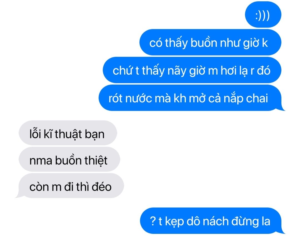The image size is (300, 237).
Task: Click the word "còn" in the gray bubble
Action: point(39,186)
